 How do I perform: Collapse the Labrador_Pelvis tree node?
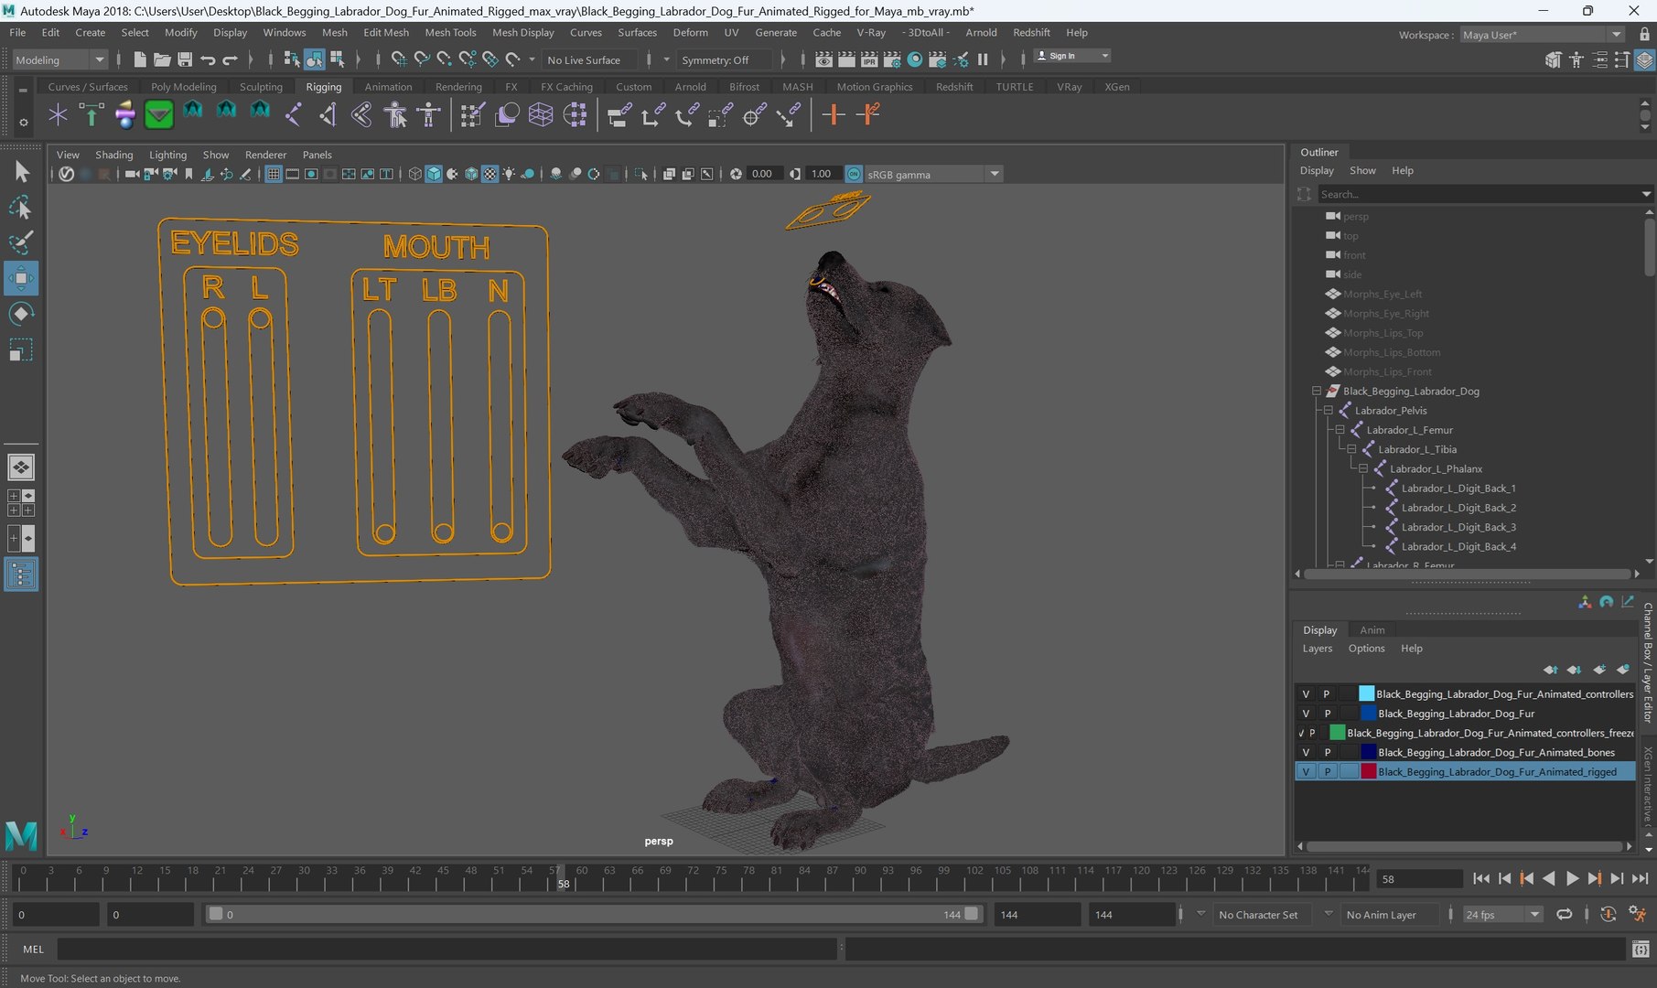[1329, 410]
